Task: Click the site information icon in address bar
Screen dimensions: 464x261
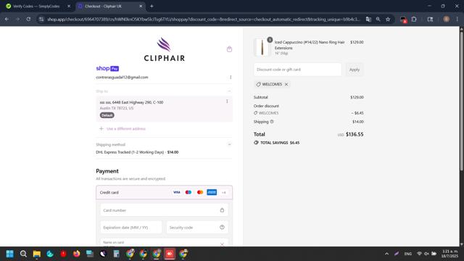Action: click(41, 20)
